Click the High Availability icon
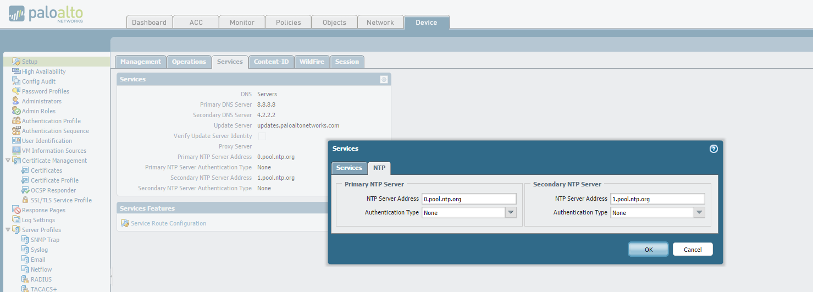This screenshot has width=813, height=292. pos(16,71)
